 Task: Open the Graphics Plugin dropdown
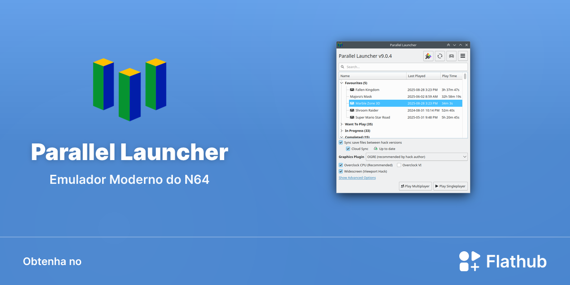pos(417,157)
